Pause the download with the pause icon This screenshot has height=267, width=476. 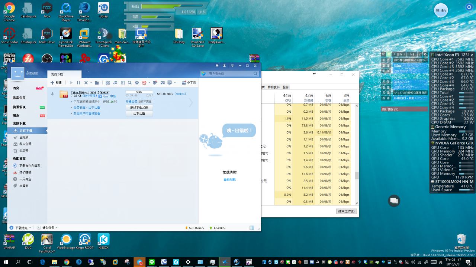78,83
